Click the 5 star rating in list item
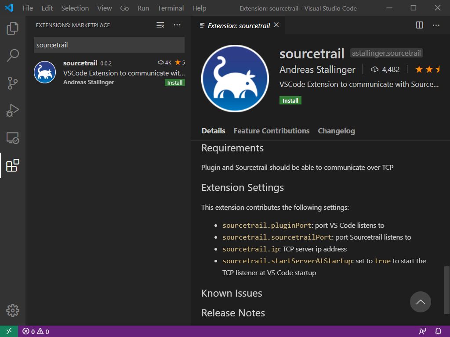The width and height of the screenshot is (450, 337). [x=180, y=62]
